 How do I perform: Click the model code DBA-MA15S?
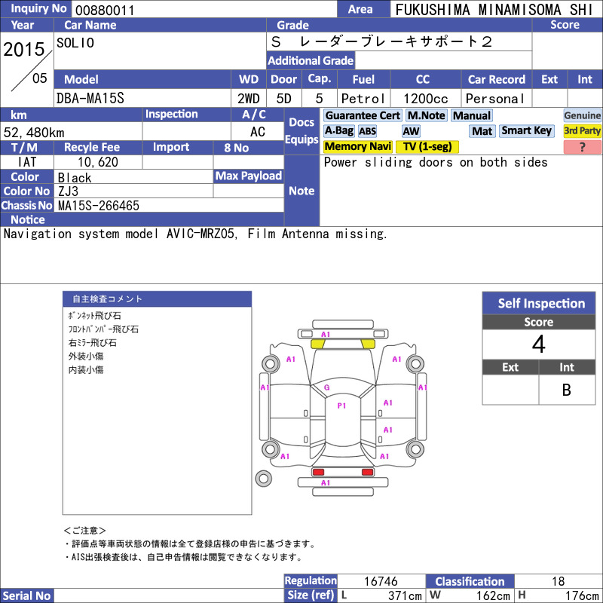(x=90, y=99)
